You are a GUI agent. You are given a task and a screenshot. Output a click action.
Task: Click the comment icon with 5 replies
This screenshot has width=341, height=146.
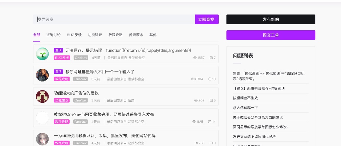[x=211, y=100]
